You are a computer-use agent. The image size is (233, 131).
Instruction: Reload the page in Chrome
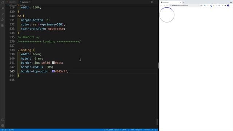[x=167, y=5]
